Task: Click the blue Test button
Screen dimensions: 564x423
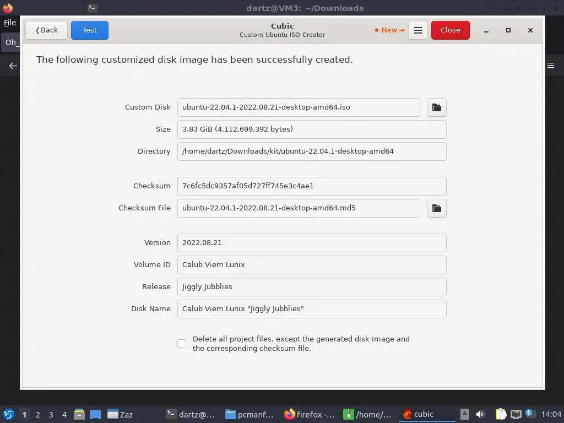Action: click(x=90, y=30)
